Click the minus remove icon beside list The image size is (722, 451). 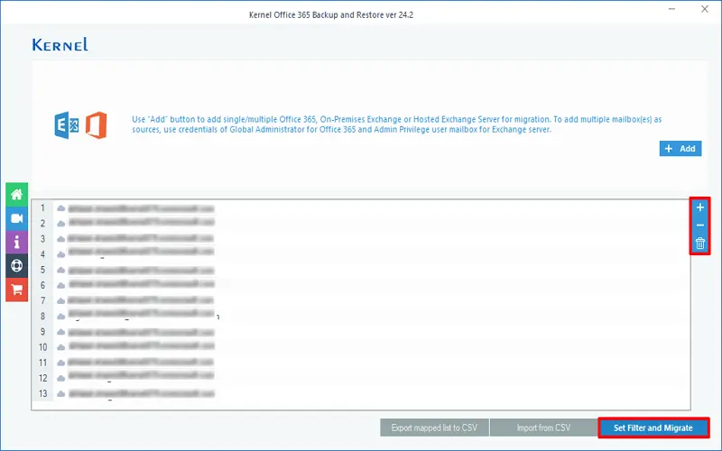700,225
